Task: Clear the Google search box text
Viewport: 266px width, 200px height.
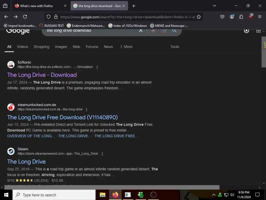Action: click(x=141, y=31)
